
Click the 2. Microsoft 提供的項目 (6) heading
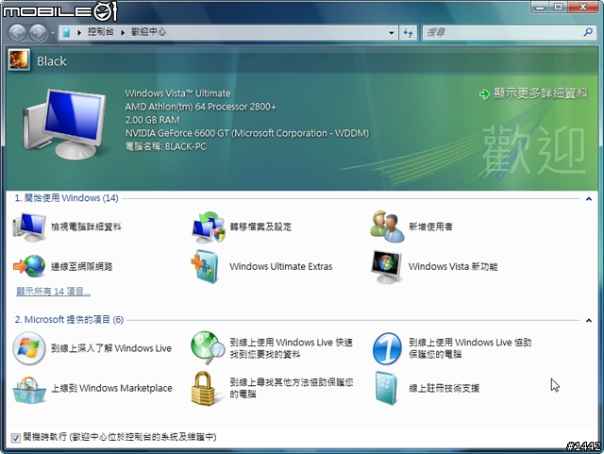[69, 319]
